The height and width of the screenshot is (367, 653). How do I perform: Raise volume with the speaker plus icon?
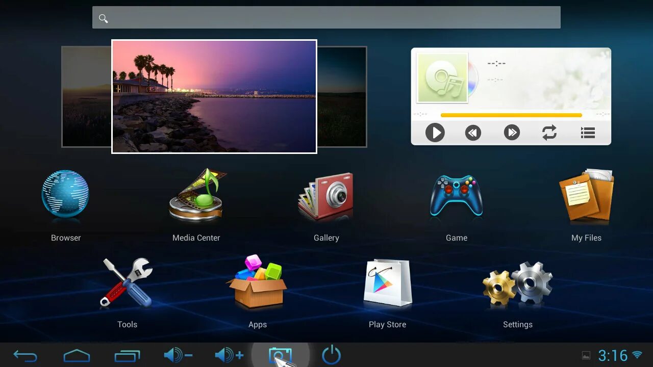[229, 355]
